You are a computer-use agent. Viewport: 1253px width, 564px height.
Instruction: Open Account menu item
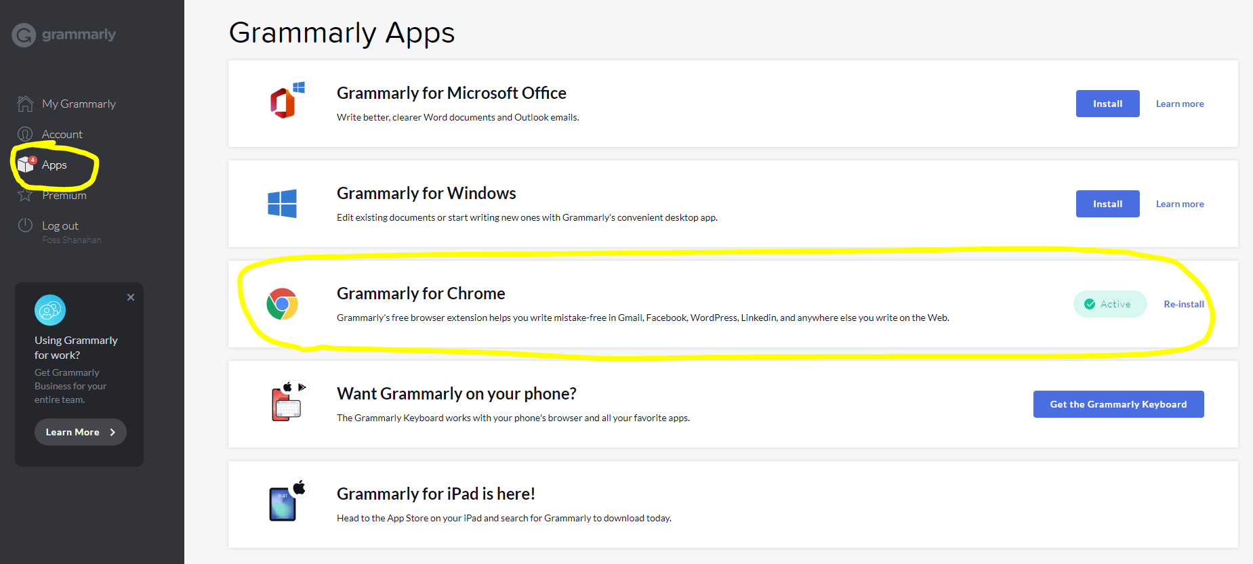pos(62,134)
